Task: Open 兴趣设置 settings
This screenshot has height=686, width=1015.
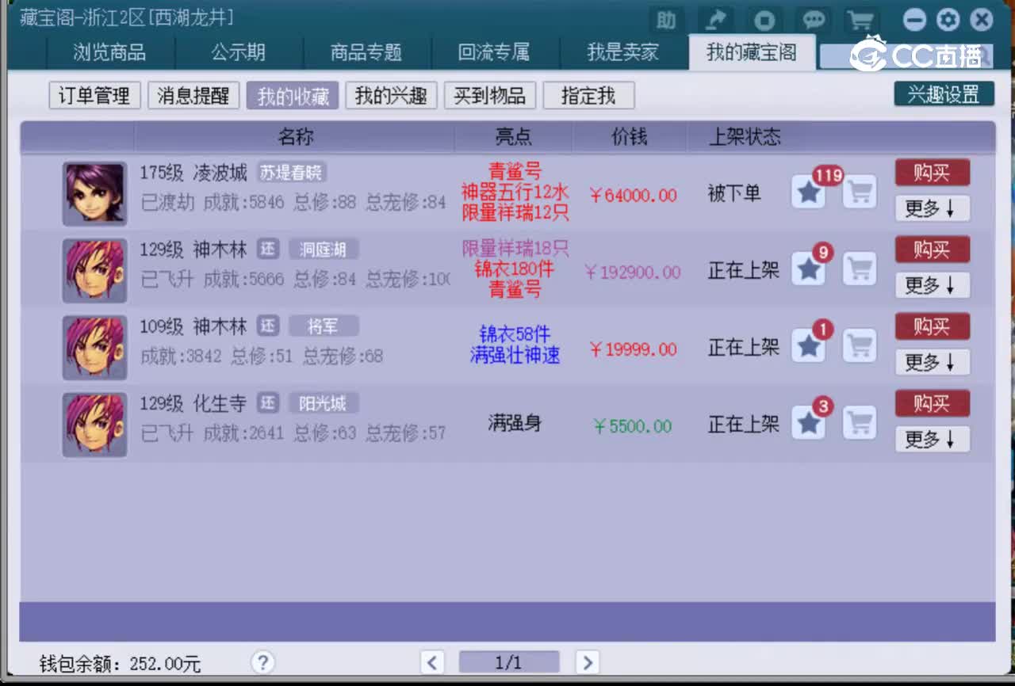Action: 944,93
